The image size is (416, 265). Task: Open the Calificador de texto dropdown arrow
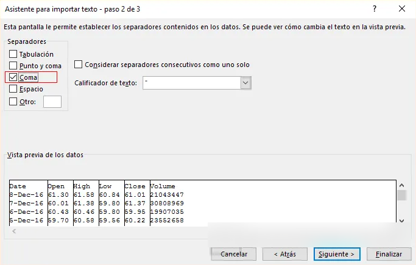[246, 83]
